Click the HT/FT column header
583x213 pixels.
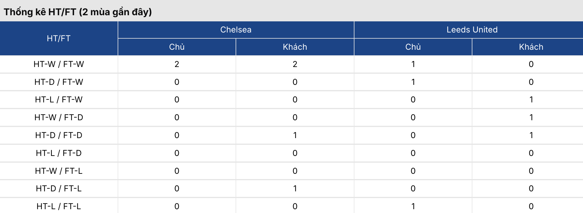click(59, 38)
